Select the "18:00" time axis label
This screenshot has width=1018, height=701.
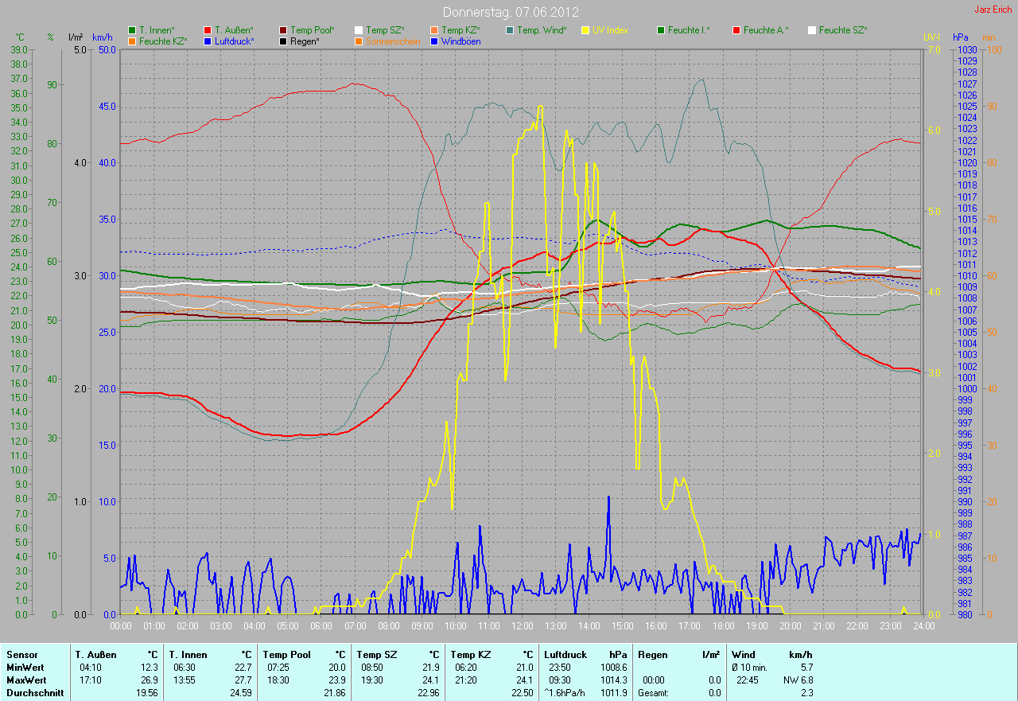[x=722, y=626]
